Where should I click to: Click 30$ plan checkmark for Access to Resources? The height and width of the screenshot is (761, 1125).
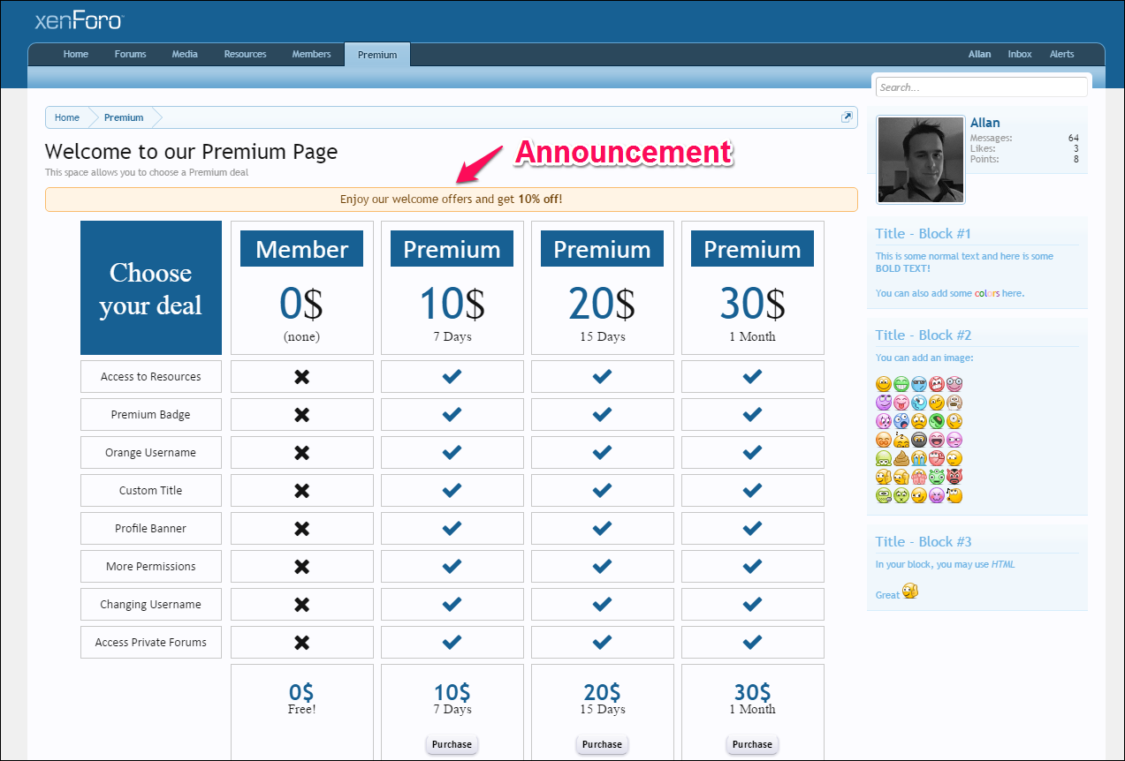tap(752, 376)
